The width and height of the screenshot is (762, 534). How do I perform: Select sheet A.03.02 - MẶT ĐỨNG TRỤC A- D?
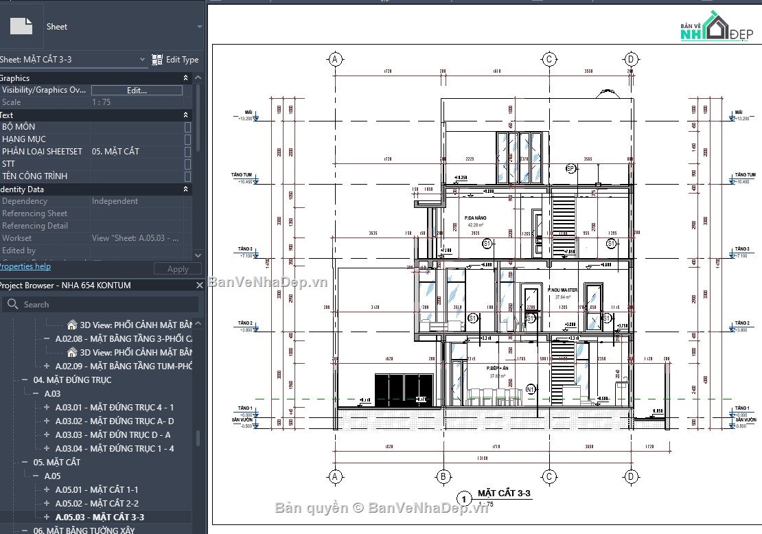point(115,421)
